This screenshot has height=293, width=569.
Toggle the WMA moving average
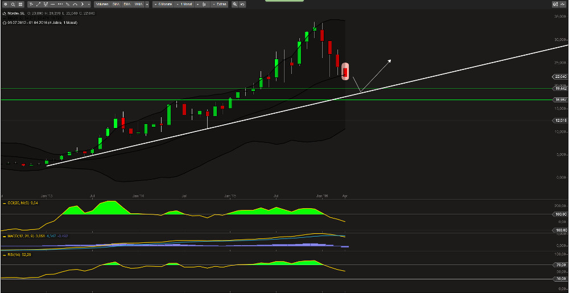[x=138, y=5]
